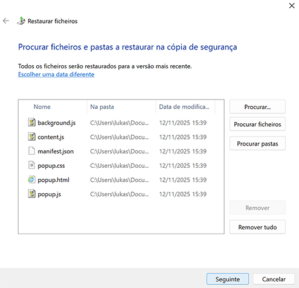
Task: Open Escolher uma data diferente link
Action: [x=56, y=74]
